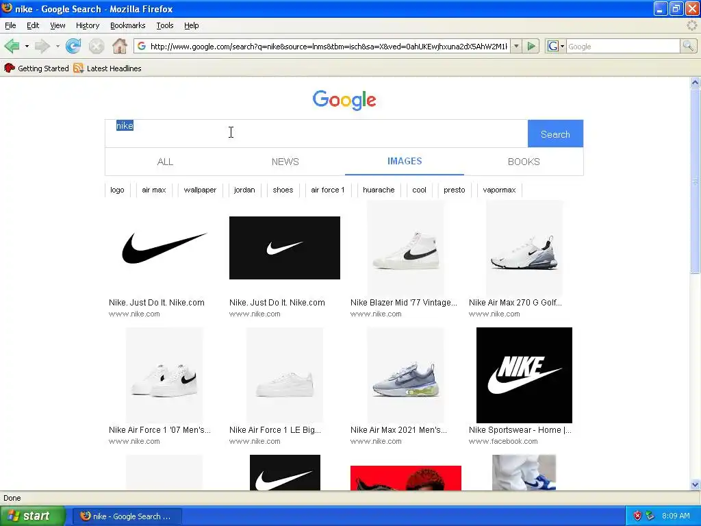The height and width of the screenshot is (526, 701).
Task: Open the Forward button history dropdown
Action: (x=58, y=46)
